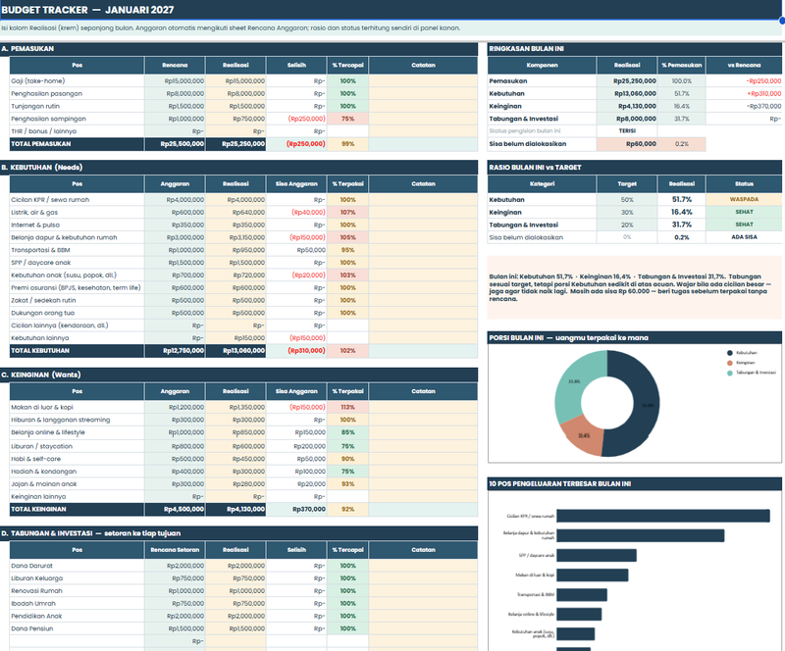This screenshot has width=785, height=651.
Task: Click the dark navy Kebutuhan donut slice
Action: pyautogui.click(x=646, y=405)
